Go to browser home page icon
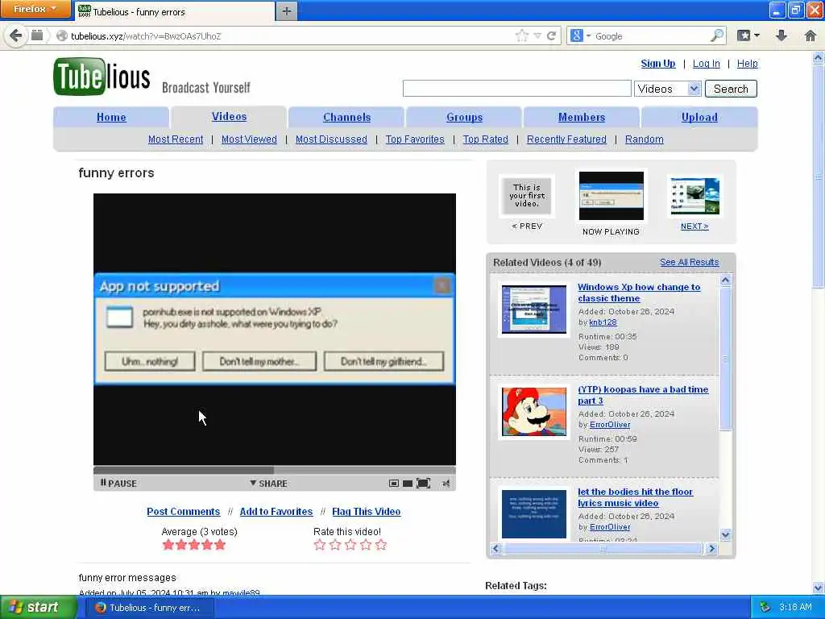Viewport: 825px width, 619px height. click(x=810, y=35)
